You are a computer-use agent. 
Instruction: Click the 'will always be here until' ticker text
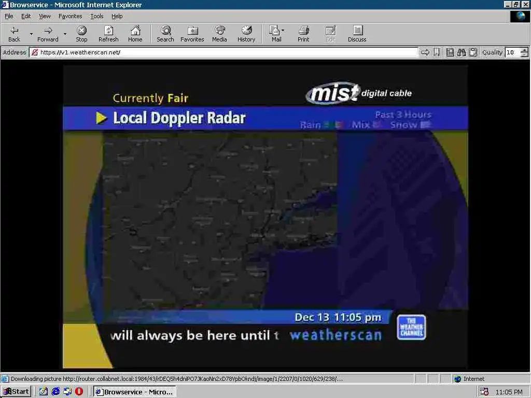pyautogui.click(x=190, y=335)
